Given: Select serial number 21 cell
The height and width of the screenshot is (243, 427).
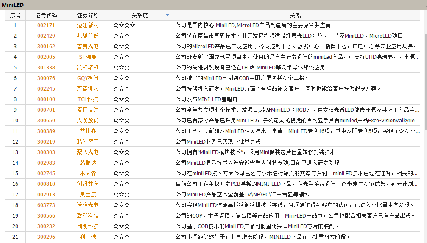Looking at the screenshot, I should point(15,237).
